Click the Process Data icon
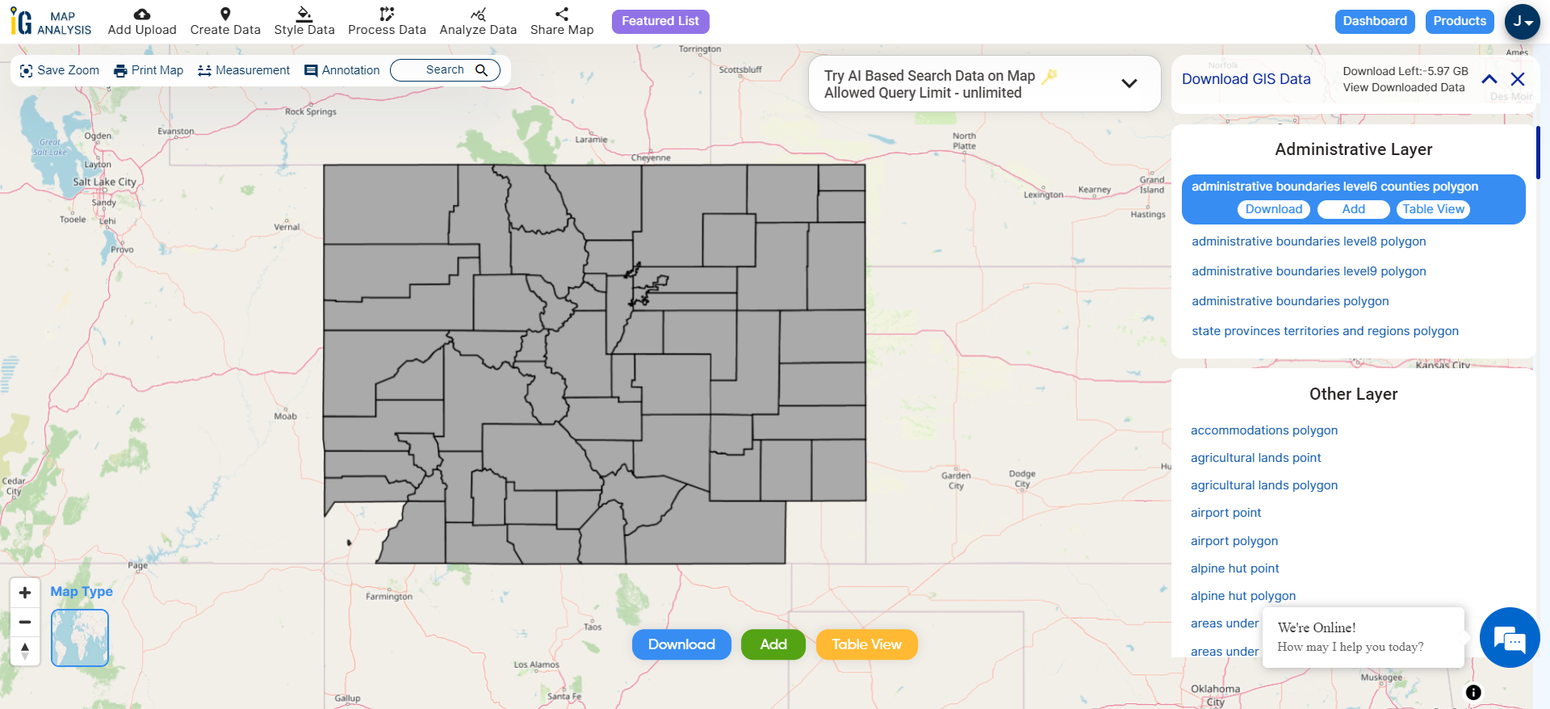 click(x=387, y=14)
